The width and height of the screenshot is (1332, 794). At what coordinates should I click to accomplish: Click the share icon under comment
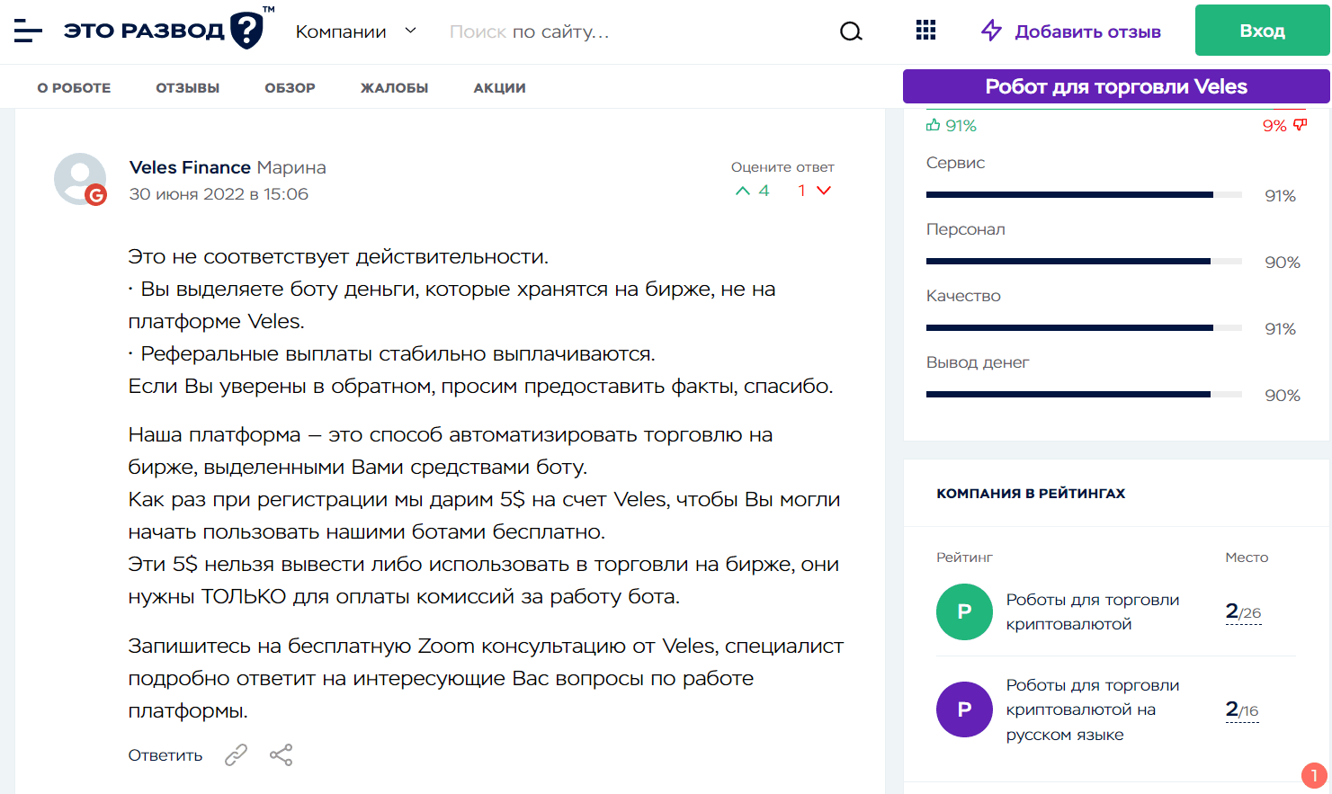pyautogui.click(x=282, y=755)
